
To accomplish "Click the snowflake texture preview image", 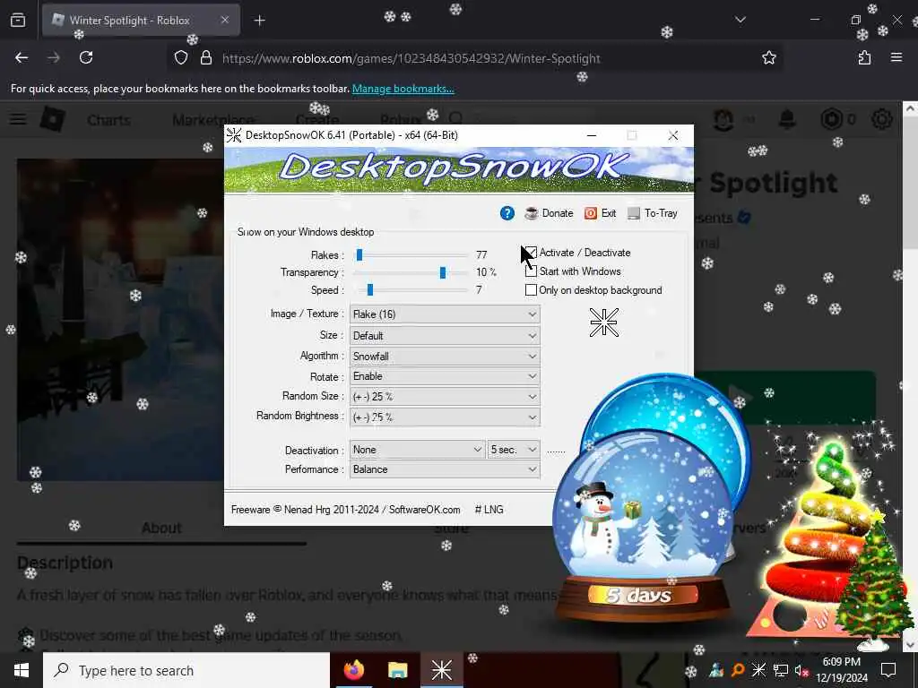I will tap(603, 322).
